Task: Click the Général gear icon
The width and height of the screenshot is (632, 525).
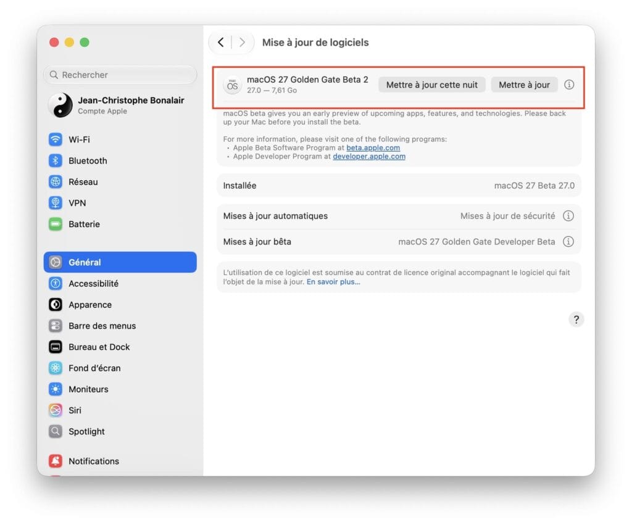Action: point(55,262)
